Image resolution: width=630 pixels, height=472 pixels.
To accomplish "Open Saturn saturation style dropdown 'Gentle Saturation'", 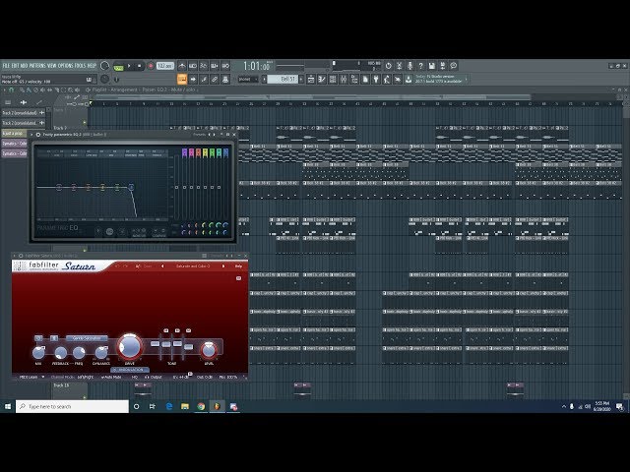I will 87,338.
